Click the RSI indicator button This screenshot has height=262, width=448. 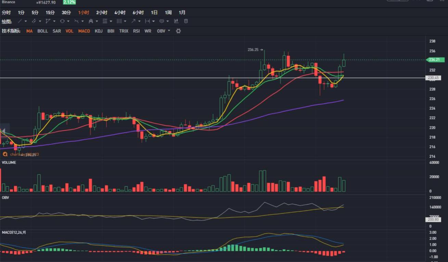pyautogui.click(x=136, y=31)
